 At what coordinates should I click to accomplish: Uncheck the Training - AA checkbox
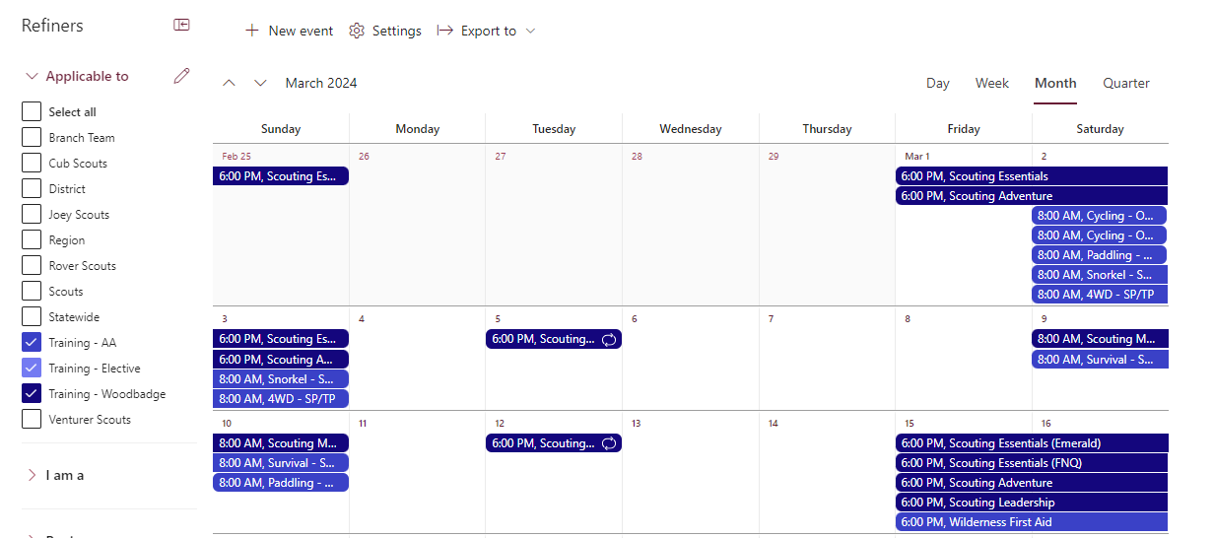coord(32,342)
